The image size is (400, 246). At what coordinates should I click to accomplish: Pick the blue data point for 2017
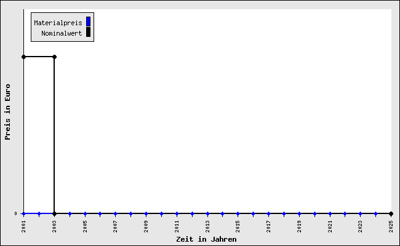click(x=268, y=214)
